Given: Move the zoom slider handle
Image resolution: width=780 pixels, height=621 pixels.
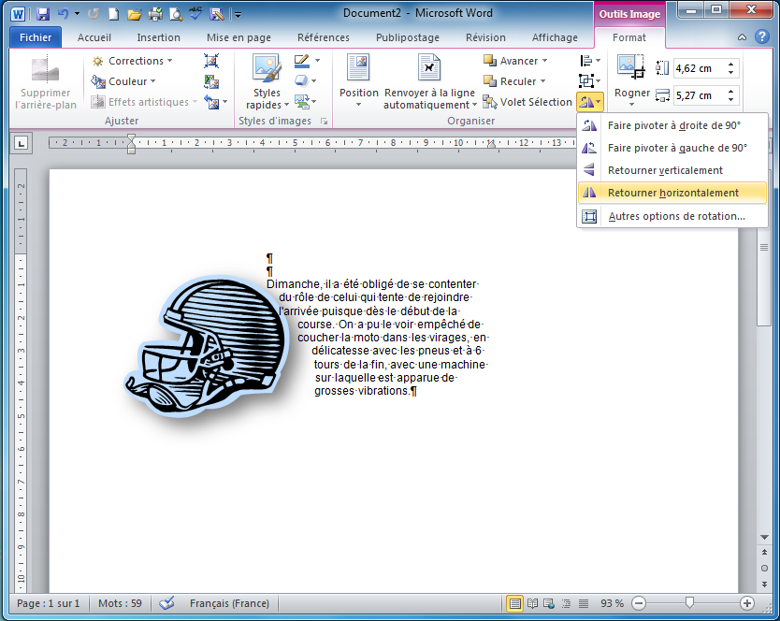Looking at the screenshot, I should (689, 603).
